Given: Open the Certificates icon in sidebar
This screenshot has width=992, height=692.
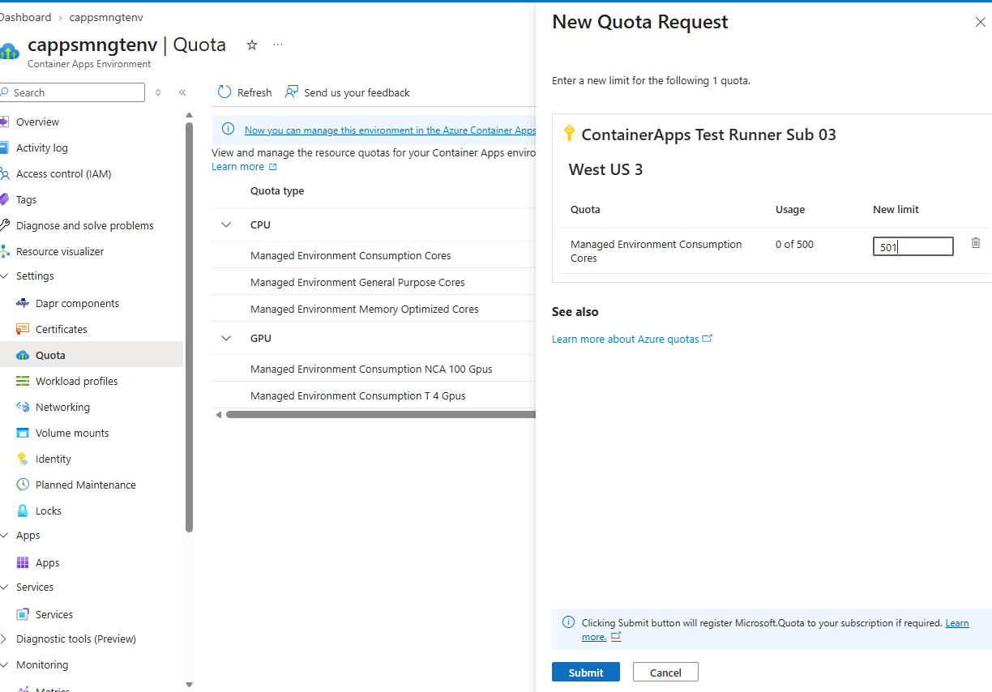Looking at the screenshot, I should tap(23, 329).
